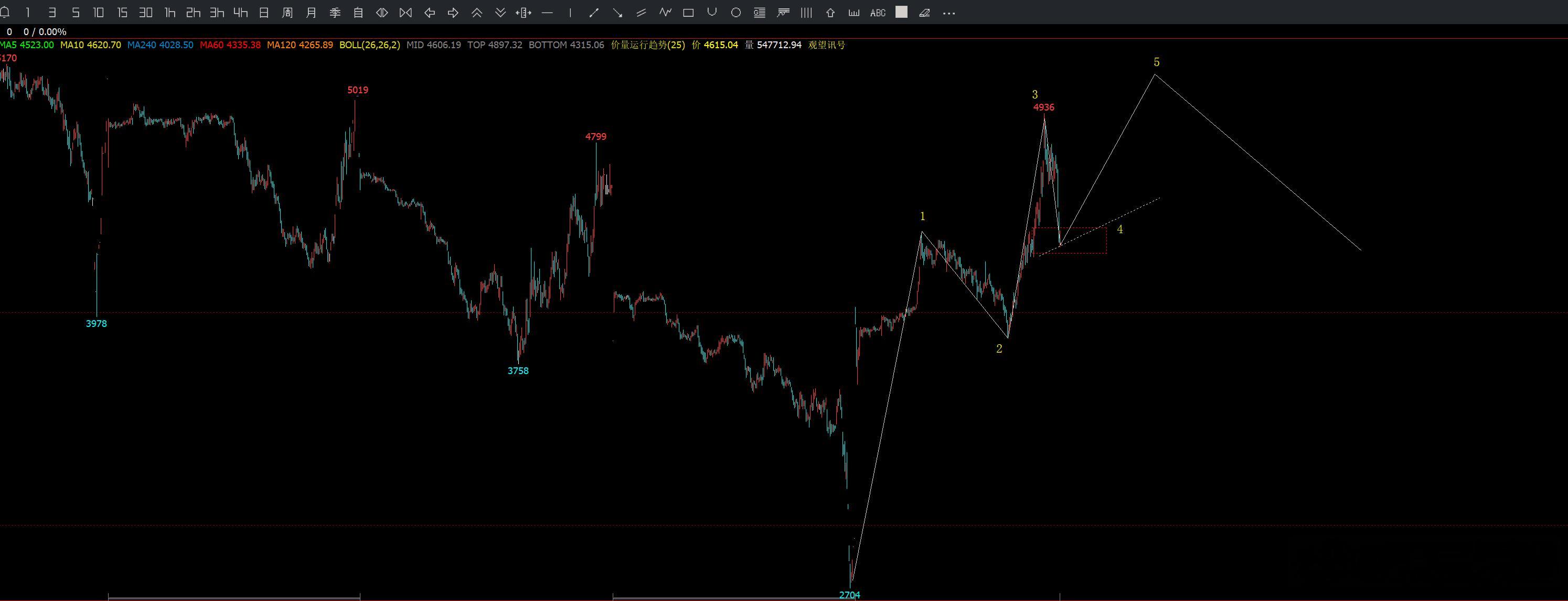Click the BOLL(26,26,2) indicator label
The height and width of the screenshot is (601, 1568).
[370, 45]
